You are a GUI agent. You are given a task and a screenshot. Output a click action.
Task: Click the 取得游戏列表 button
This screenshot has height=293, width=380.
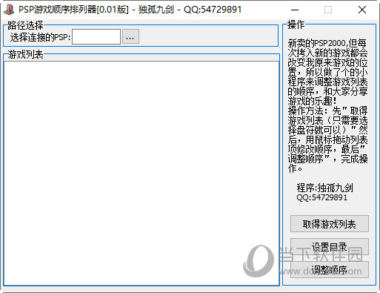pos(330,224)
